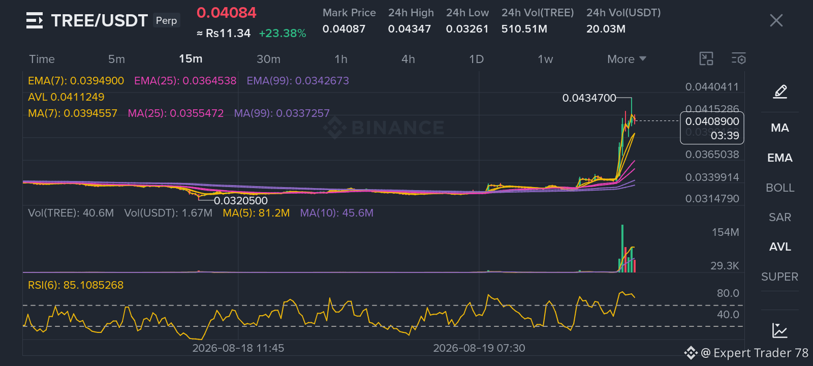Open the line chart icon in sidebar
Viewport: 813px width, 366px height.
[x=780, y=330]
